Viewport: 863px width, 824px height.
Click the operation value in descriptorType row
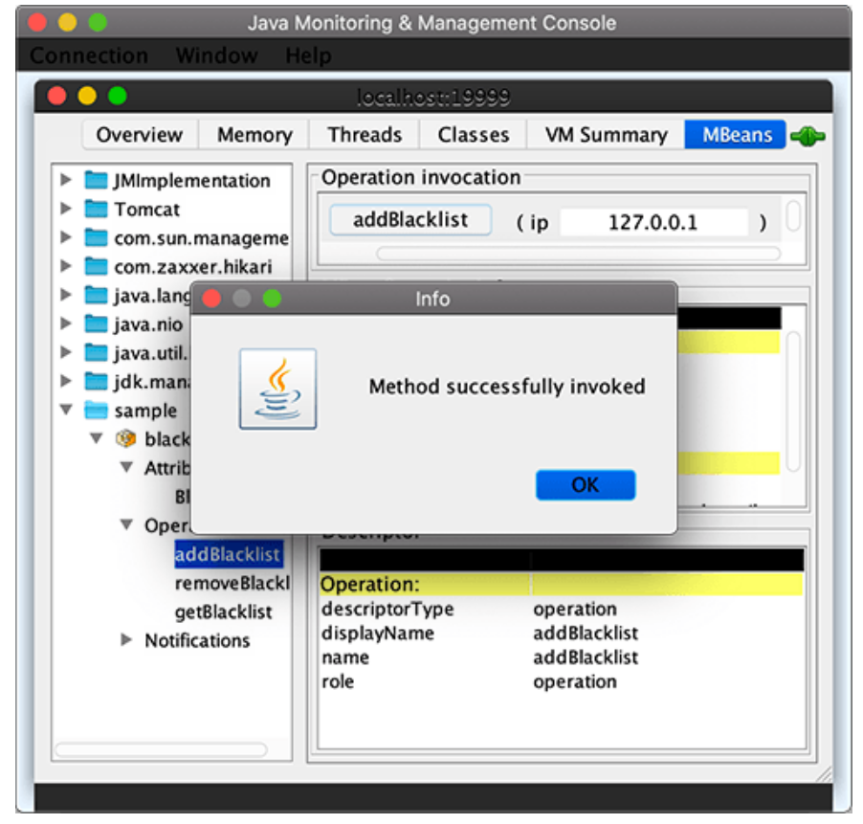point(575,610)
